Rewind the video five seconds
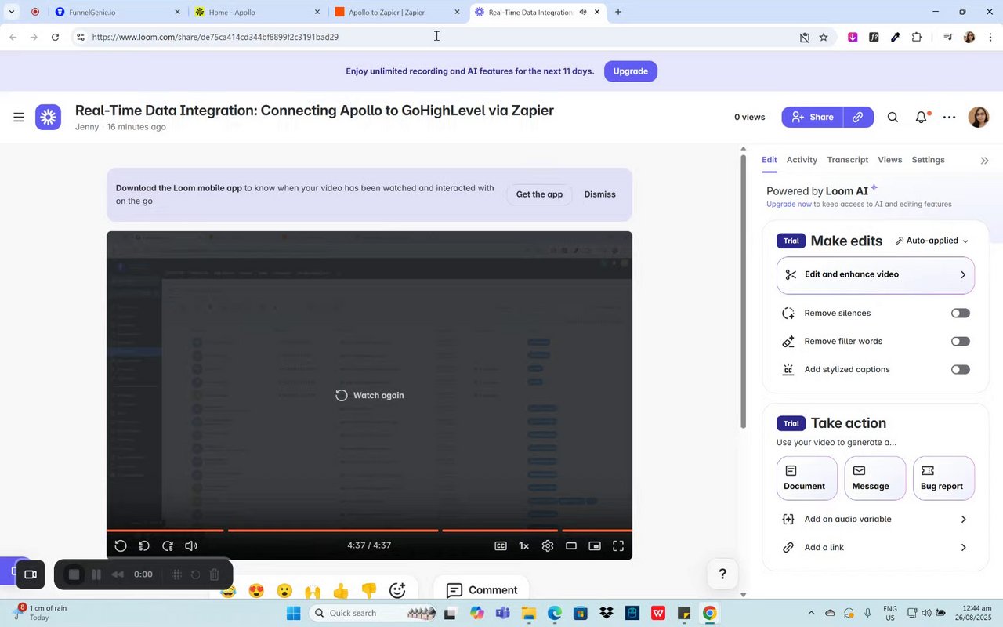1003x627 pixels. [x=144, y=545]
